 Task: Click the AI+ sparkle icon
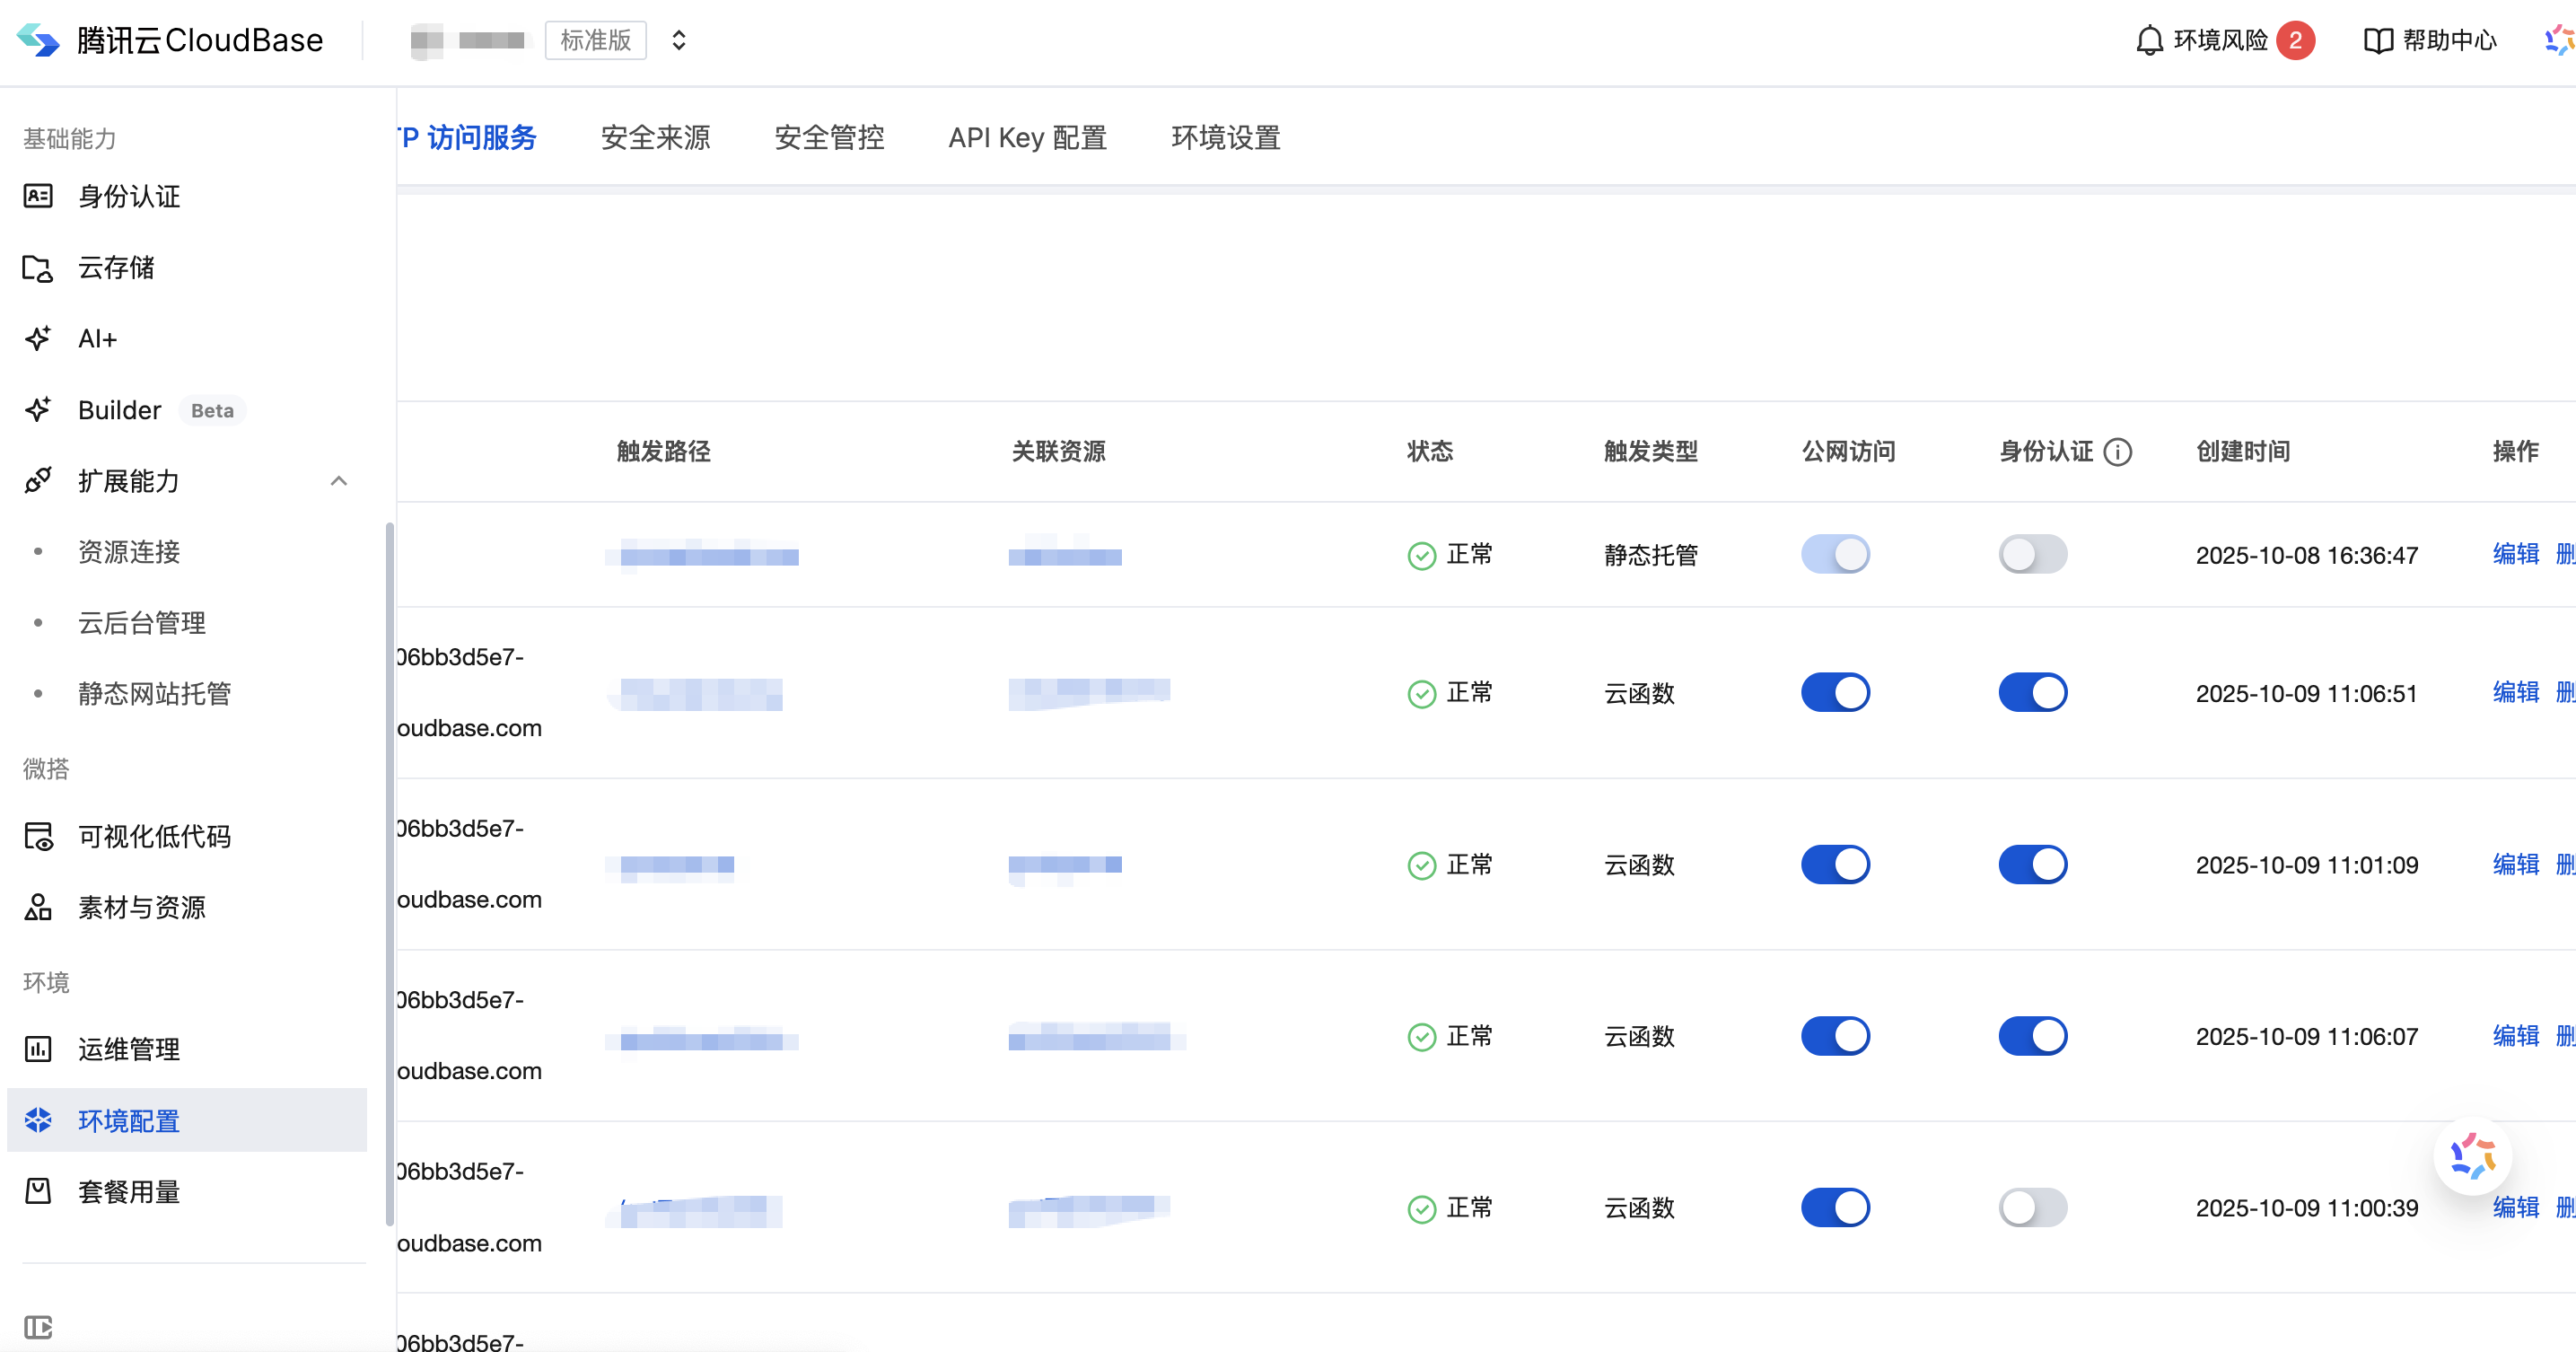38,339
